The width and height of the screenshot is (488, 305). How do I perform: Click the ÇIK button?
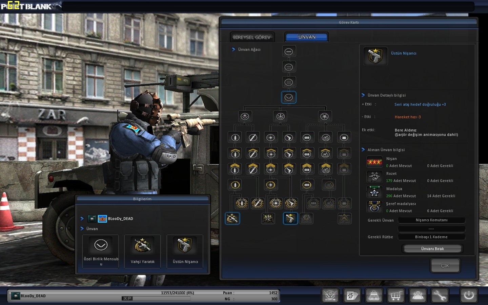[x=445, y=266]
